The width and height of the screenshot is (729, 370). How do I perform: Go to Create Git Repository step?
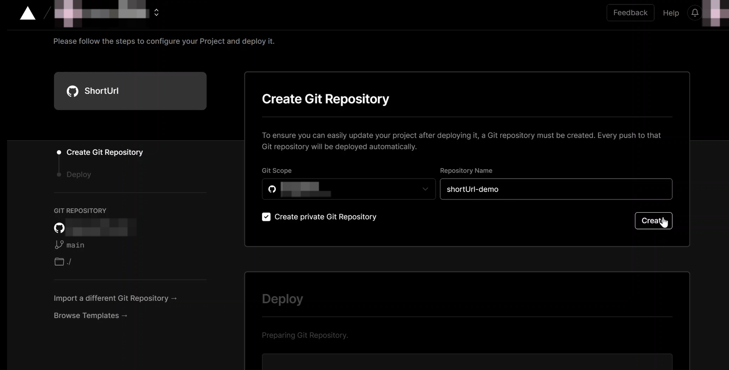coord(104,152)
